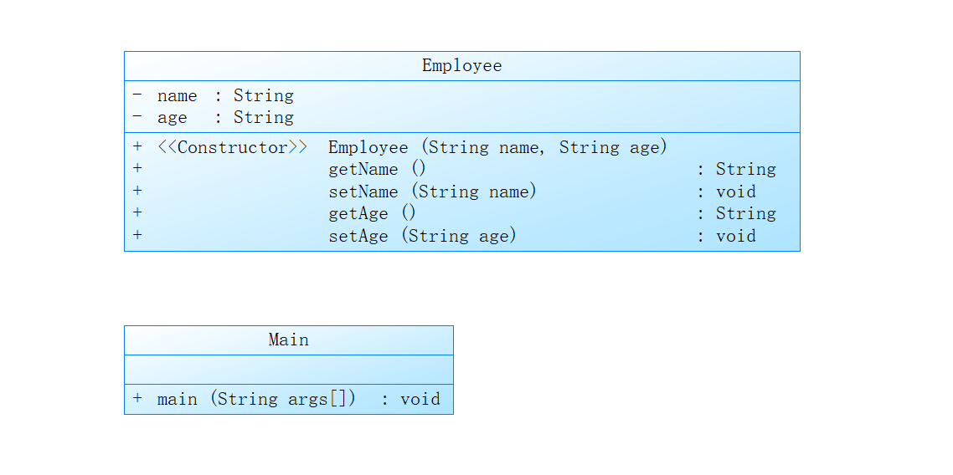Click the getName () operation
Image resolution: width=953 pixels, height=475 pixels.
377,170
